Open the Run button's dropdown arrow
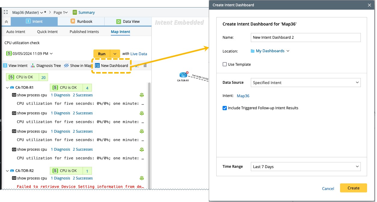377x202 pixels. 115,54
